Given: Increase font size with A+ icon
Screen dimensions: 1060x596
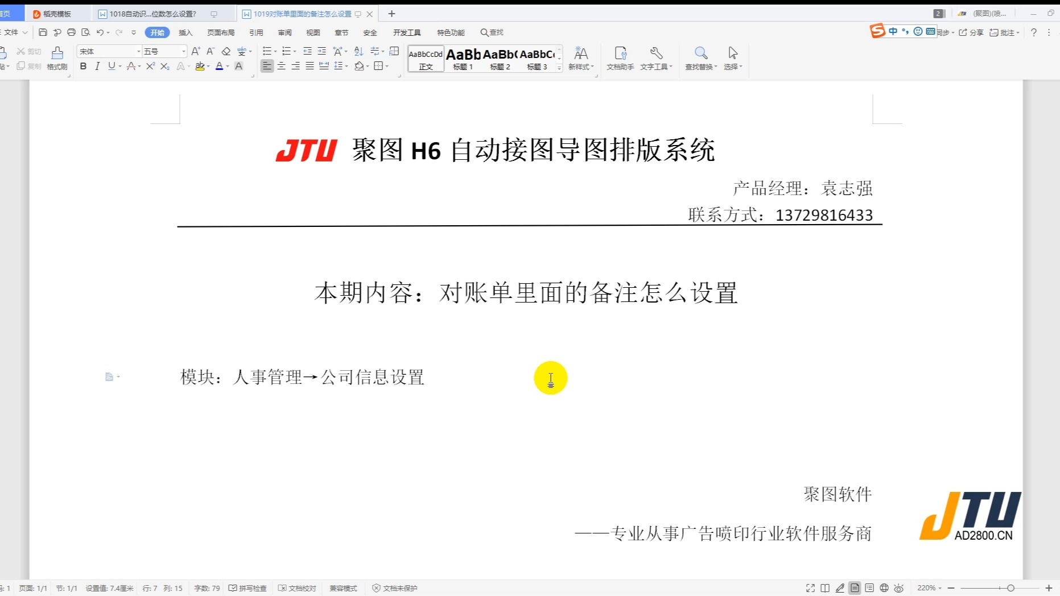Looking at the screenshot, I should [x=196, y=51].
